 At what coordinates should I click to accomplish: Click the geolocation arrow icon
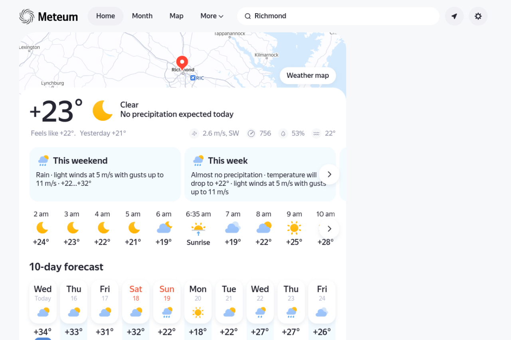pos(454,16)
